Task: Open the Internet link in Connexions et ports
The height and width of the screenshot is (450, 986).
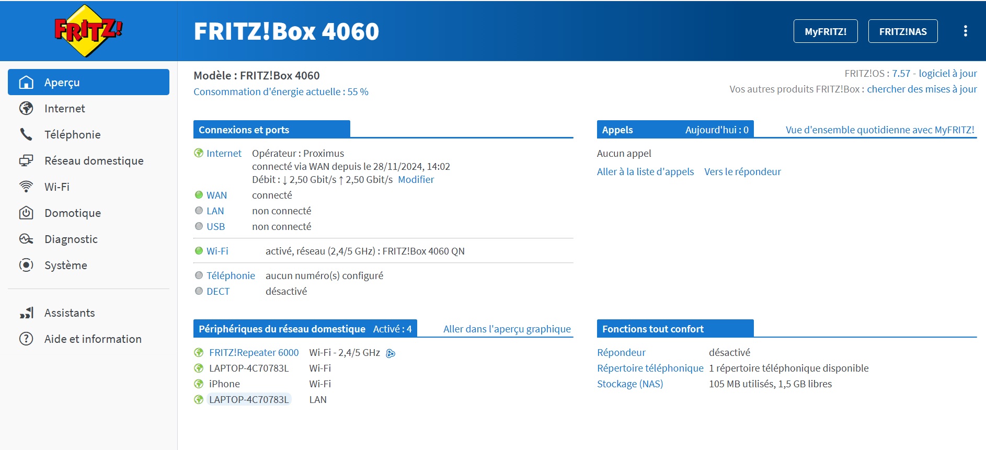Action: [224, 153]
